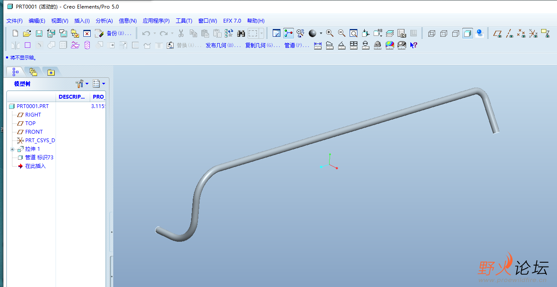
Task: Open the redo history dropdown arrow
Action: coord(172,33)
